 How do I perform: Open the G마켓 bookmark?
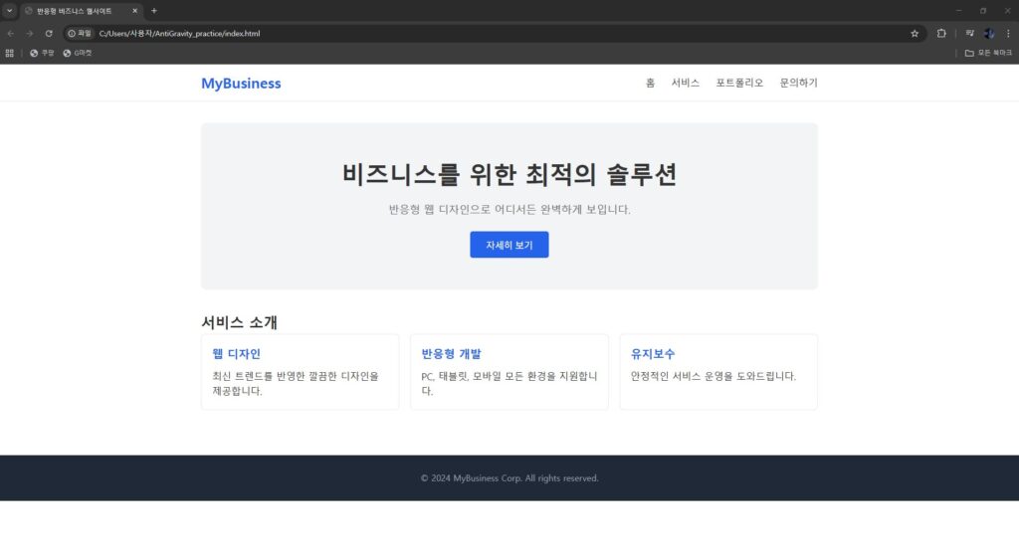pos(78,54)
